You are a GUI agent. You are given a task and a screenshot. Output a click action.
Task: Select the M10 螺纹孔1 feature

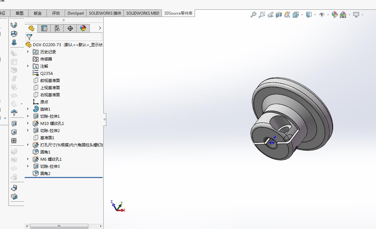(x=48, y=123)
